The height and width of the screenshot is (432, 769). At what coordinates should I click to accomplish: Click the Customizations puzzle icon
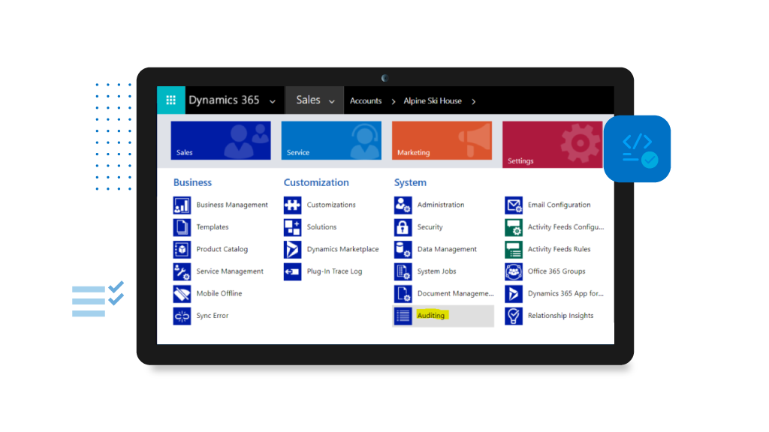coord(292,205)
